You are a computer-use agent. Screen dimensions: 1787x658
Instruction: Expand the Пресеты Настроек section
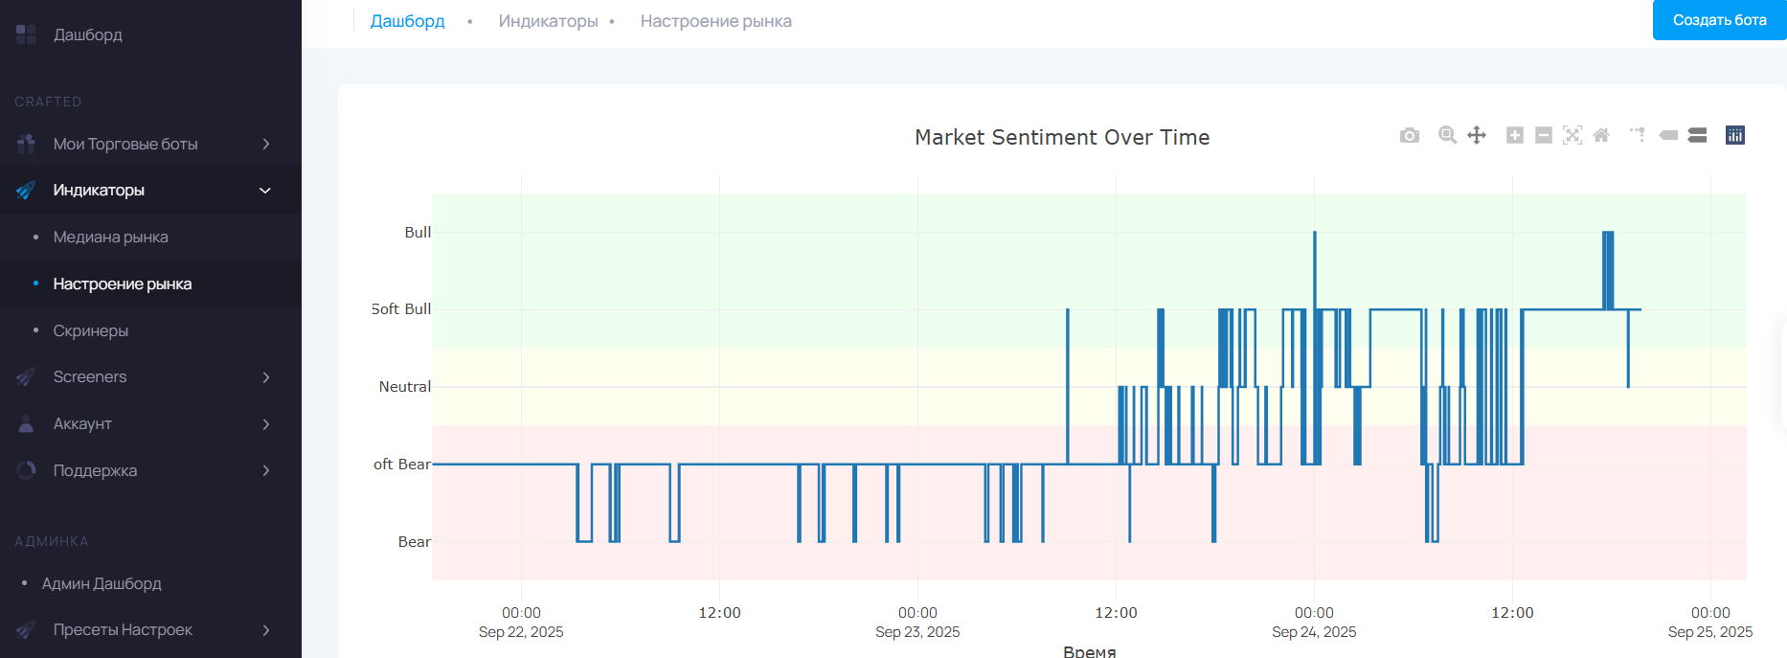tap(150, 630)
